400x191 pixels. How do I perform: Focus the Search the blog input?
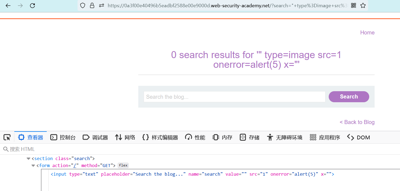(234, 97)
